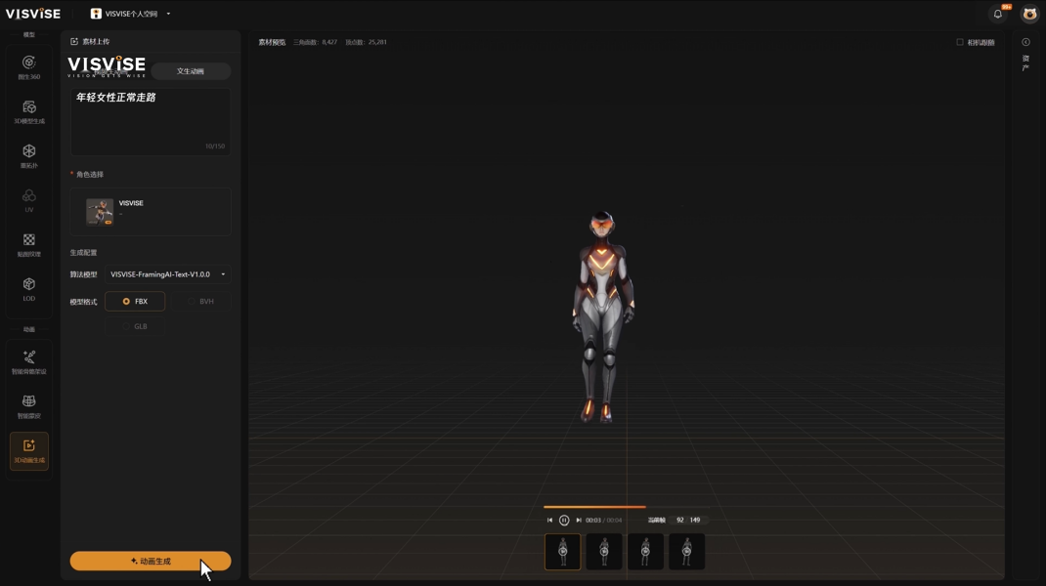Image resolution: width=1046 pixels, height=586 pixels.
Task: Select the second animation thumbnail
Action: pos(604,552)
